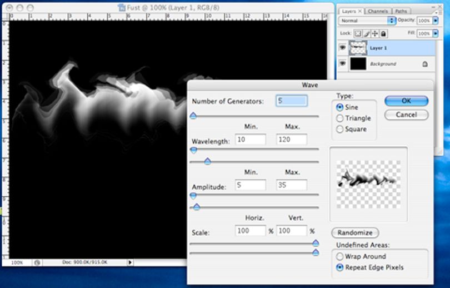
Task: Click the Number of Generators slider handle
Action: pos(193,116)
